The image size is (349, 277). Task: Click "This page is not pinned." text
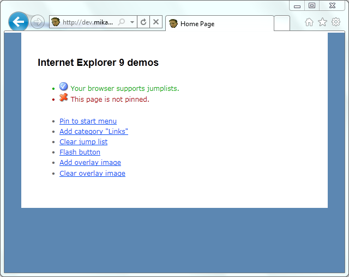(110, 99)
